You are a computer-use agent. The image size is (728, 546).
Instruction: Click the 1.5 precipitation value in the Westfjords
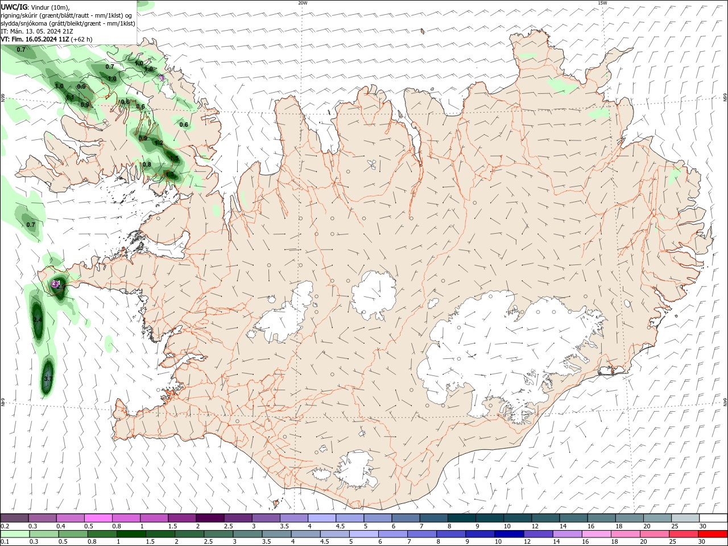pos(175,159)
